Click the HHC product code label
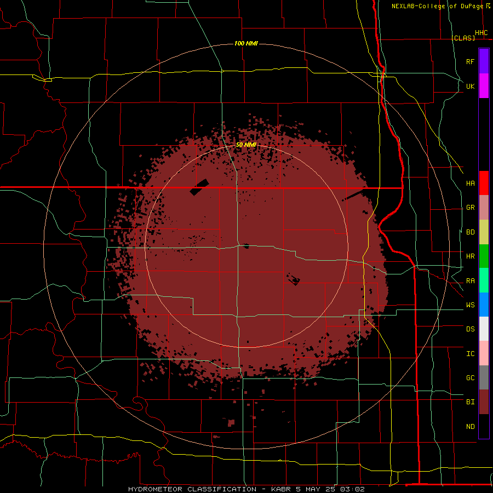 481,33
